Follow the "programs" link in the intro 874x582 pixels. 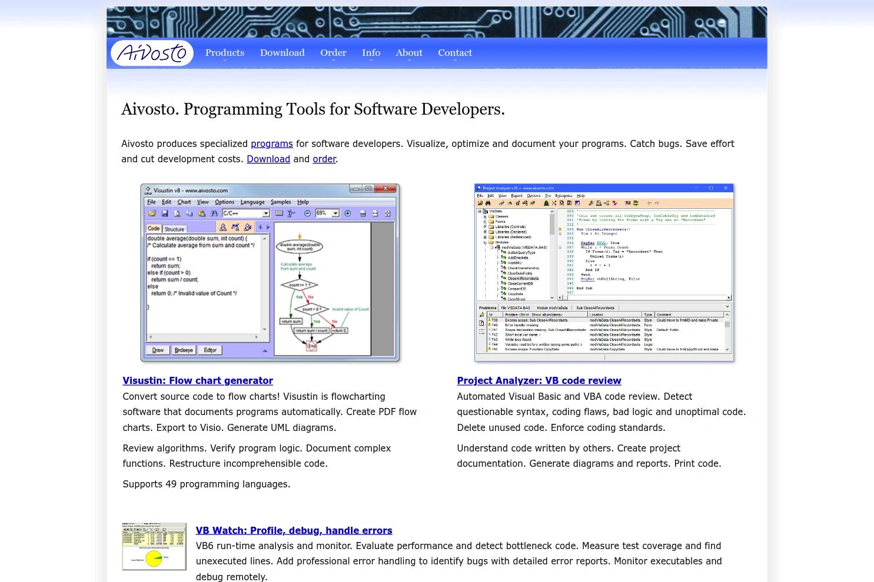[x=272, y=143]
